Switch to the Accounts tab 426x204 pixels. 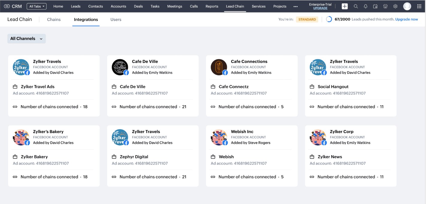tap(118, 6)
